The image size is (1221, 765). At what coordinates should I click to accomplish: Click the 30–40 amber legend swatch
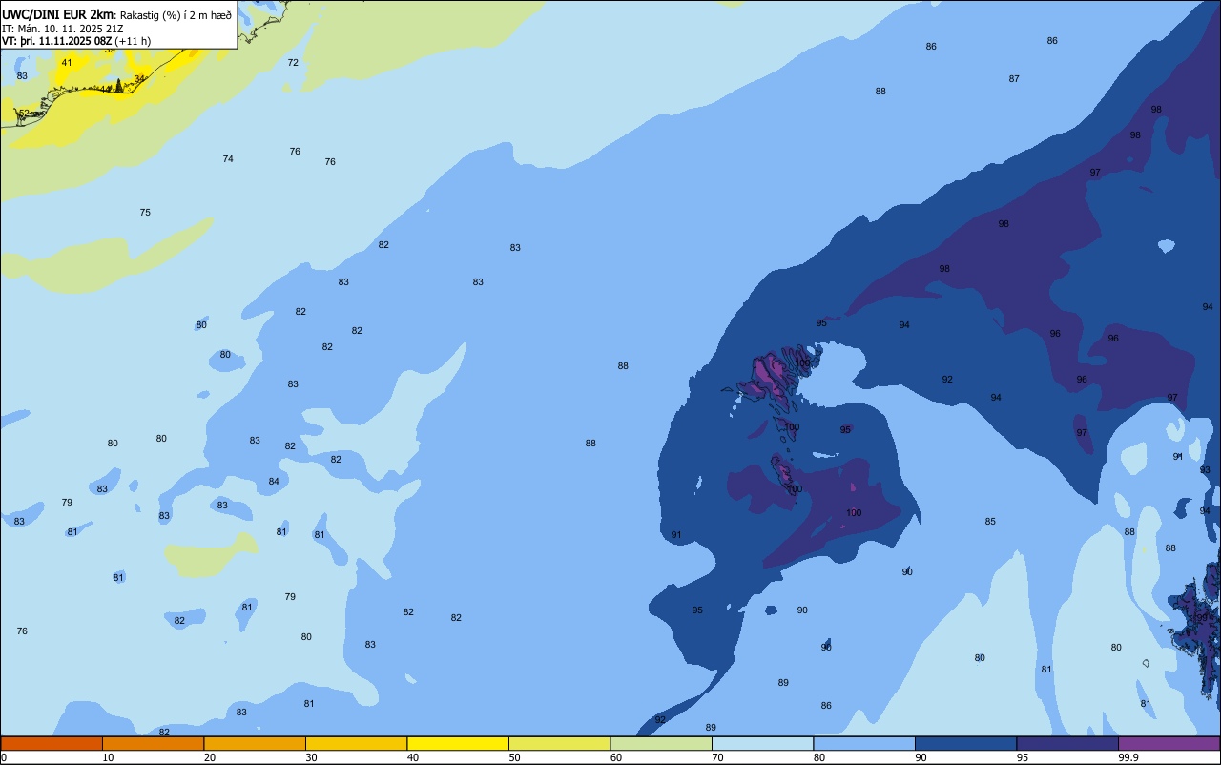[356, 743]
